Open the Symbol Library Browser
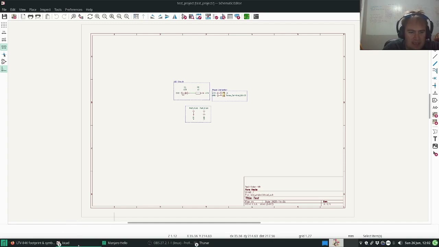439x247 pixels. (x=191, y=16)
